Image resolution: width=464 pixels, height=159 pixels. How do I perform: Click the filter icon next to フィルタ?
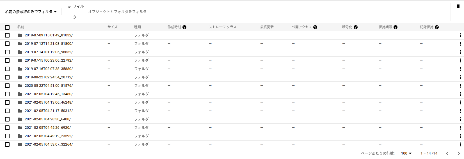69,6
